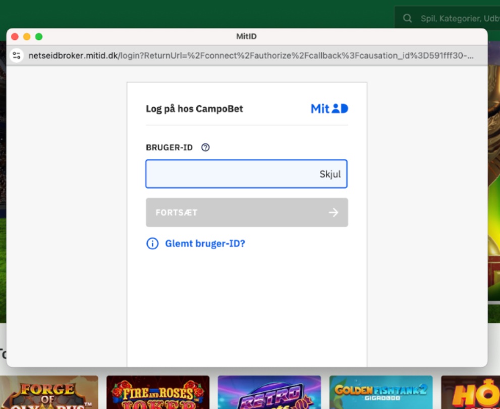Close the MitID window with red button
Viewport: 500px width, 409px height.
[15, 36]
